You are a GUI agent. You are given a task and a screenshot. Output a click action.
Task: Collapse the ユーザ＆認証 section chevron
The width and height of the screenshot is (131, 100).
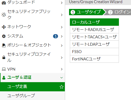click(62, 78)
